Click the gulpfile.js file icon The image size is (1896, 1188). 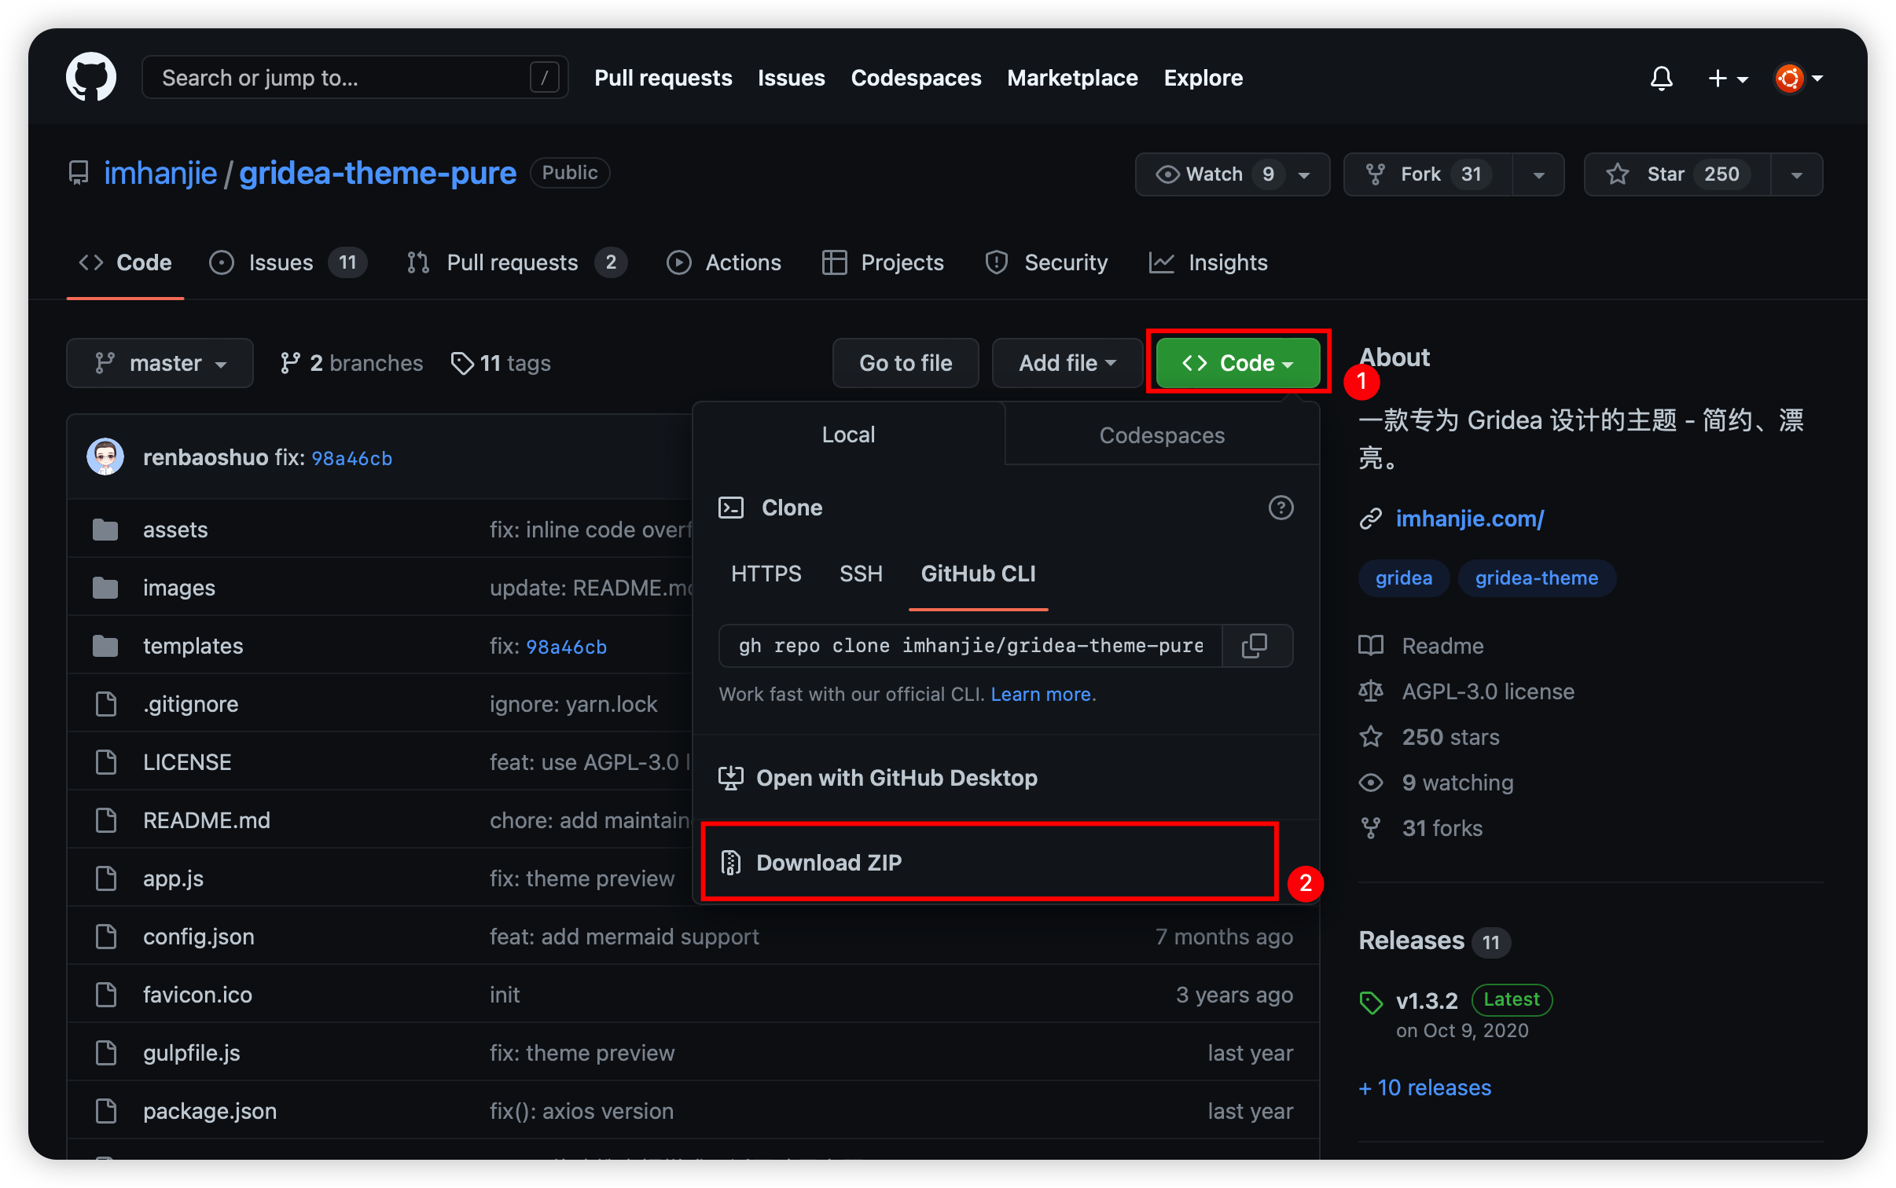(105, 1053)
